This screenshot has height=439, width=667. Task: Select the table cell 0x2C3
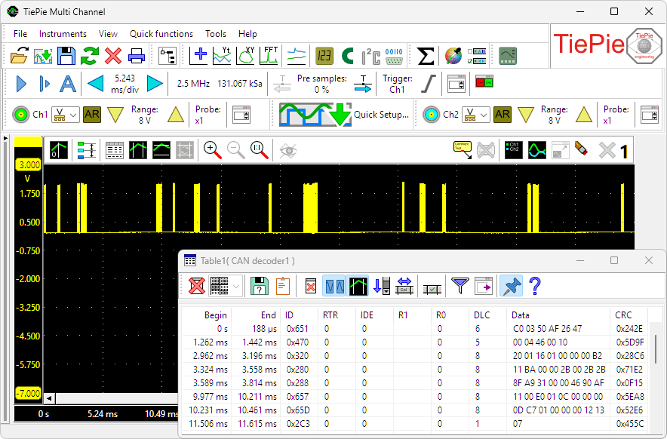click(299, 424)
